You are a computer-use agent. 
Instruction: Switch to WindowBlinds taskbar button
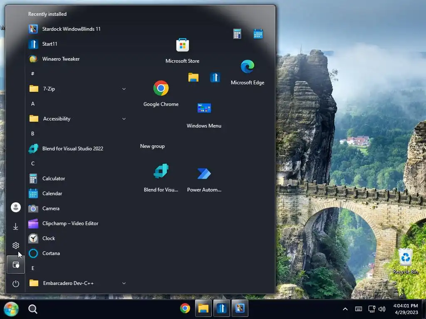tap(240, 309)
